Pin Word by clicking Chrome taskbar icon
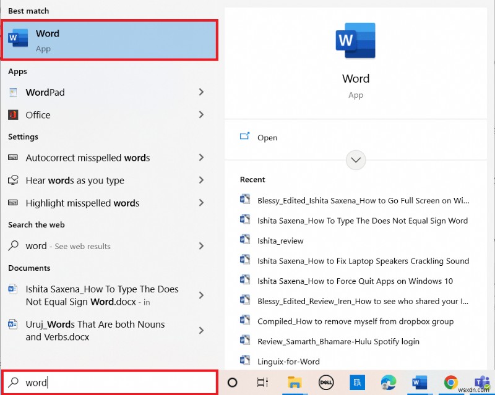 pyautogui.click(x=450, y=383)
